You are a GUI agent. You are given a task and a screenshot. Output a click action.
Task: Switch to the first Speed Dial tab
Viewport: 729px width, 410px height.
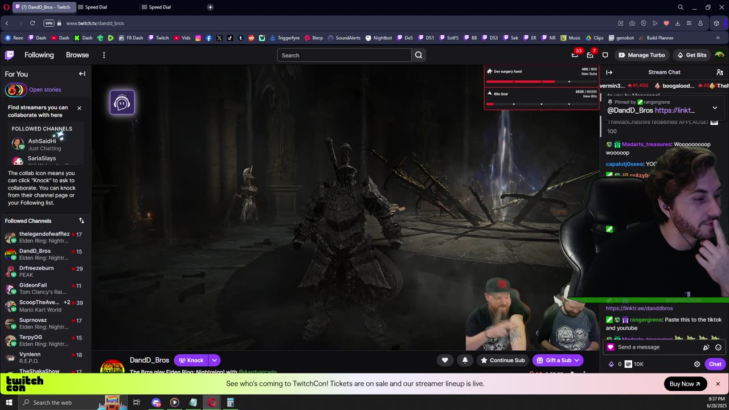(x=108, y=7)
